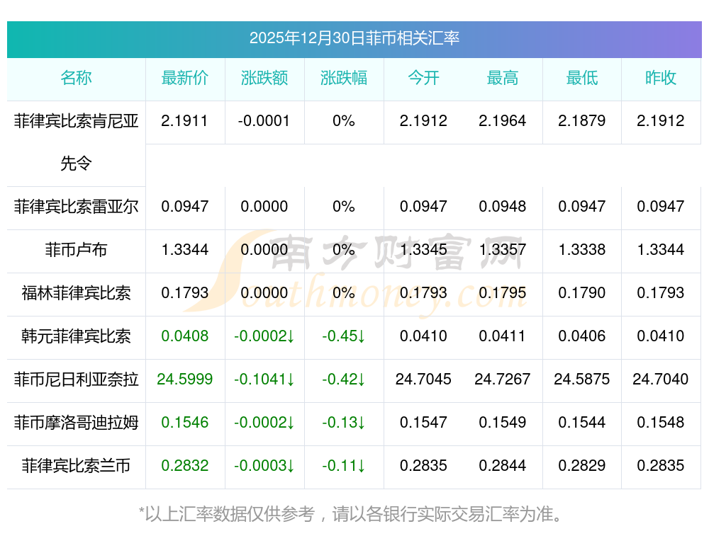
Task: Click the disclaimer text at the bottom
Action: [350, 514]
